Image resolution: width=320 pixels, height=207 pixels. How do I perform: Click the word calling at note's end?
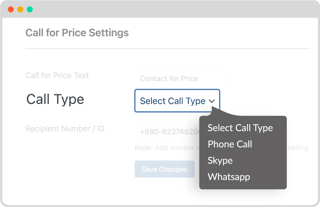point(298,147)
